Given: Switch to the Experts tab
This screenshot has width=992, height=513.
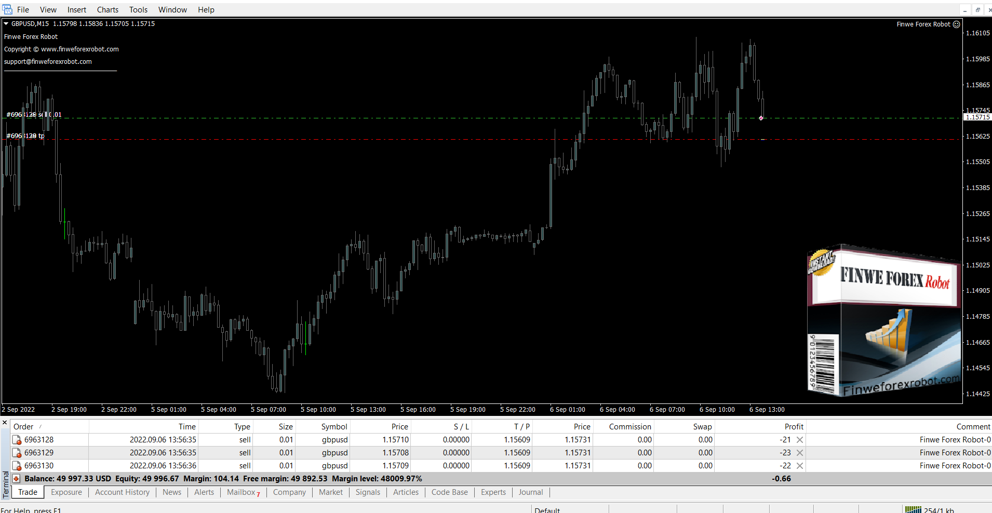Looking at the screenshot, I should [493, 492].
